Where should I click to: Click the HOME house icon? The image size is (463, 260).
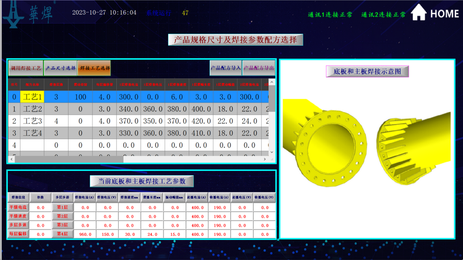pos(419,12)
